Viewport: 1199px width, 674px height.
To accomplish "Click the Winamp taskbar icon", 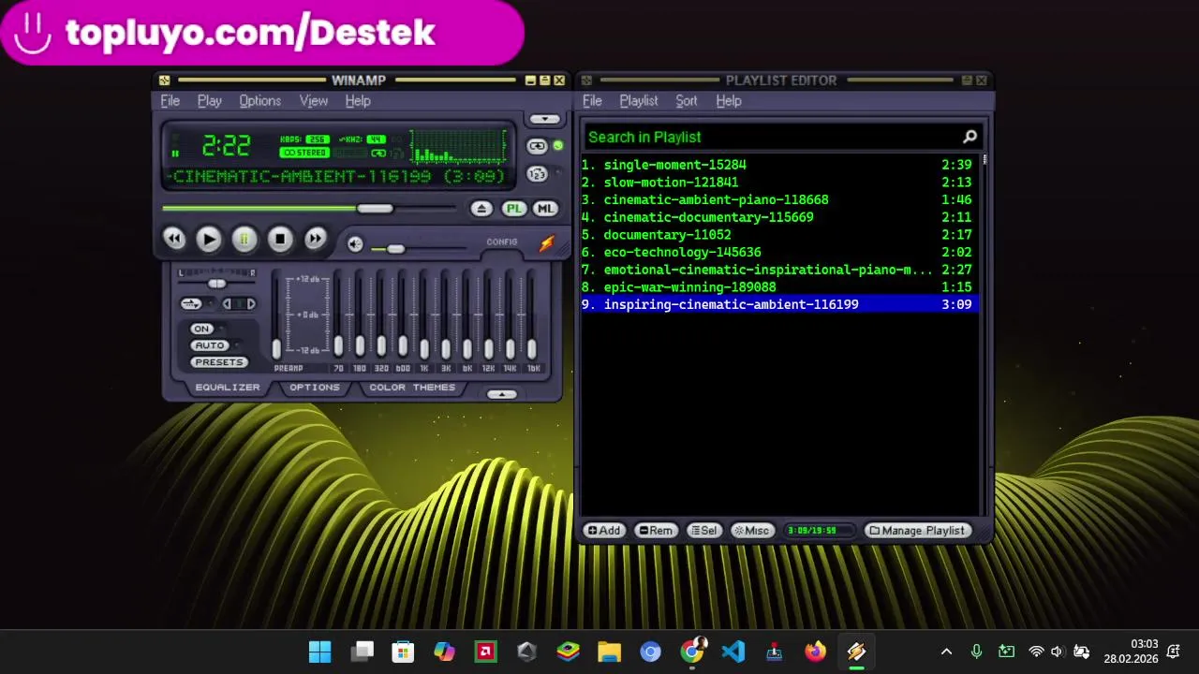I will (x=856, y=652).
